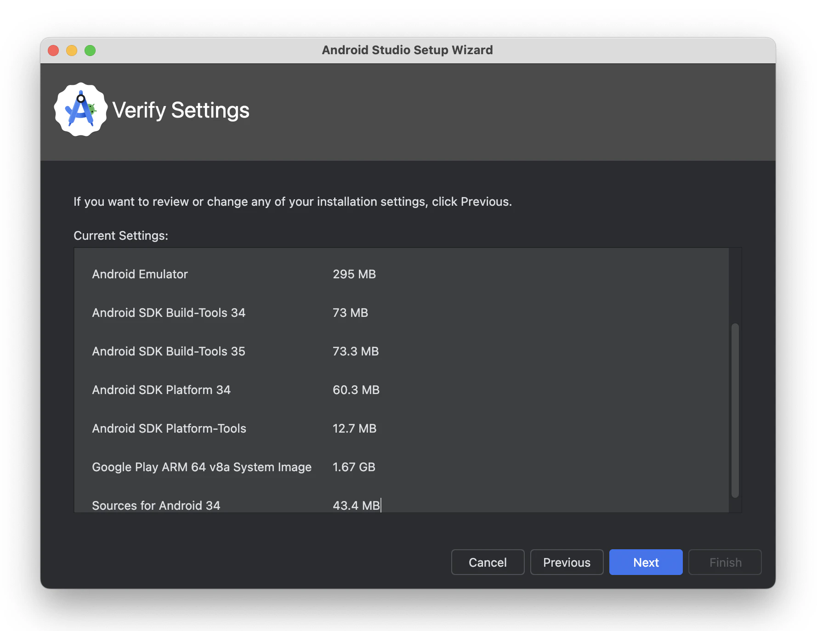Click the Next button
This screenshot has height=631, width=817.
[x=646, y=562]
